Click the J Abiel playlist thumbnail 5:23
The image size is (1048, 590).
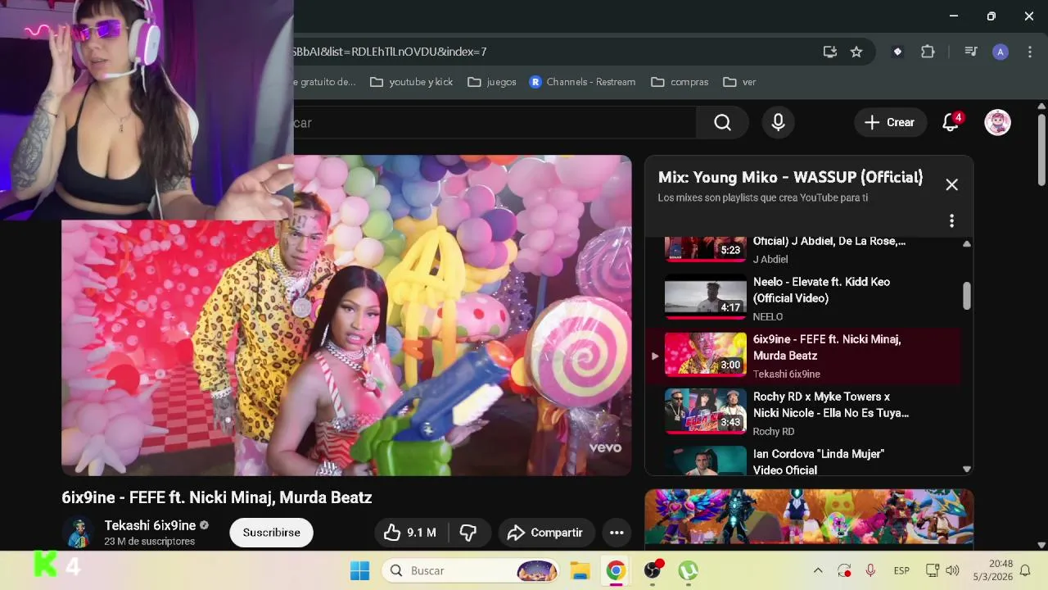(x=706, y=248)
